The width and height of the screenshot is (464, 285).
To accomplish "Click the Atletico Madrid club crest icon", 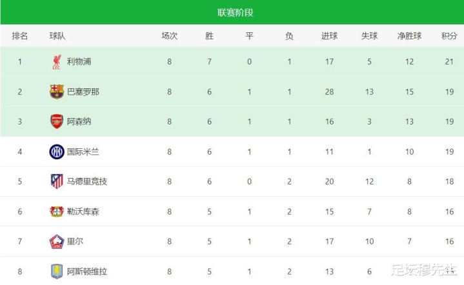I will click(x=57, y=181).
